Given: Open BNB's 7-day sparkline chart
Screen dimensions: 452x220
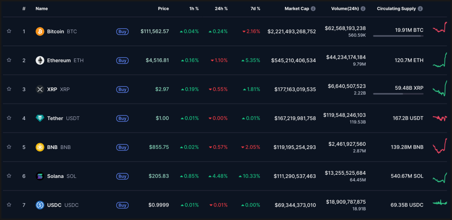Looking at the screenshot, I should (x=440, y=146).
